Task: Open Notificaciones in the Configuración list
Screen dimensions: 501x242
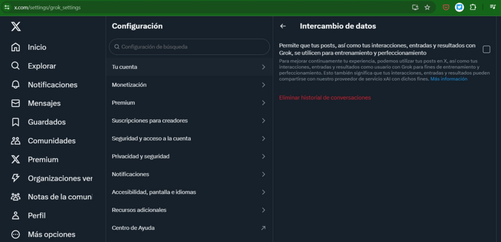Action: (x=189, y=174)
